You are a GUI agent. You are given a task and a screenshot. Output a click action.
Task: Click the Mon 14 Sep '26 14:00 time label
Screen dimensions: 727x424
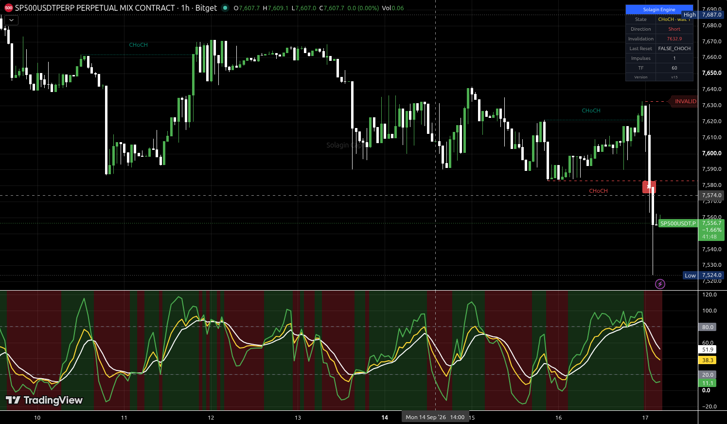pyautogui.click(x=435, y=417)
